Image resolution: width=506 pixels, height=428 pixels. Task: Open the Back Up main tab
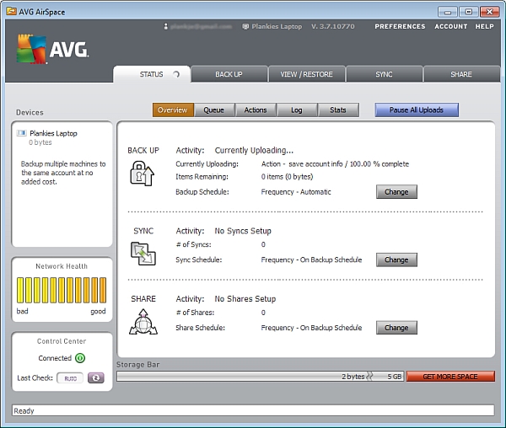point(229,74)
